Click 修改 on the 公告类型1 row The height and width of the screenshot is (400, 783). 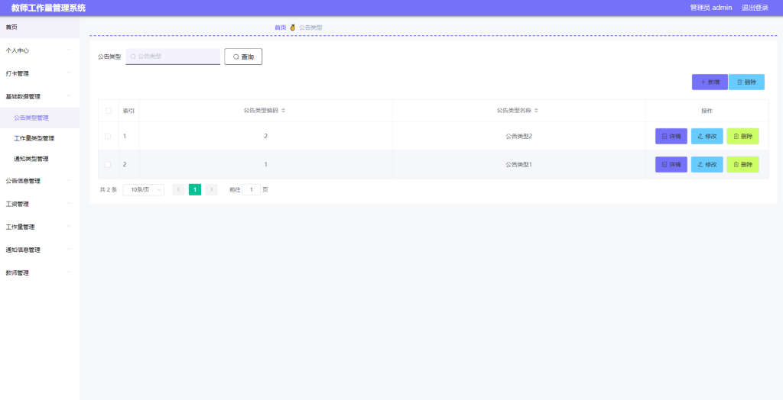707,165
